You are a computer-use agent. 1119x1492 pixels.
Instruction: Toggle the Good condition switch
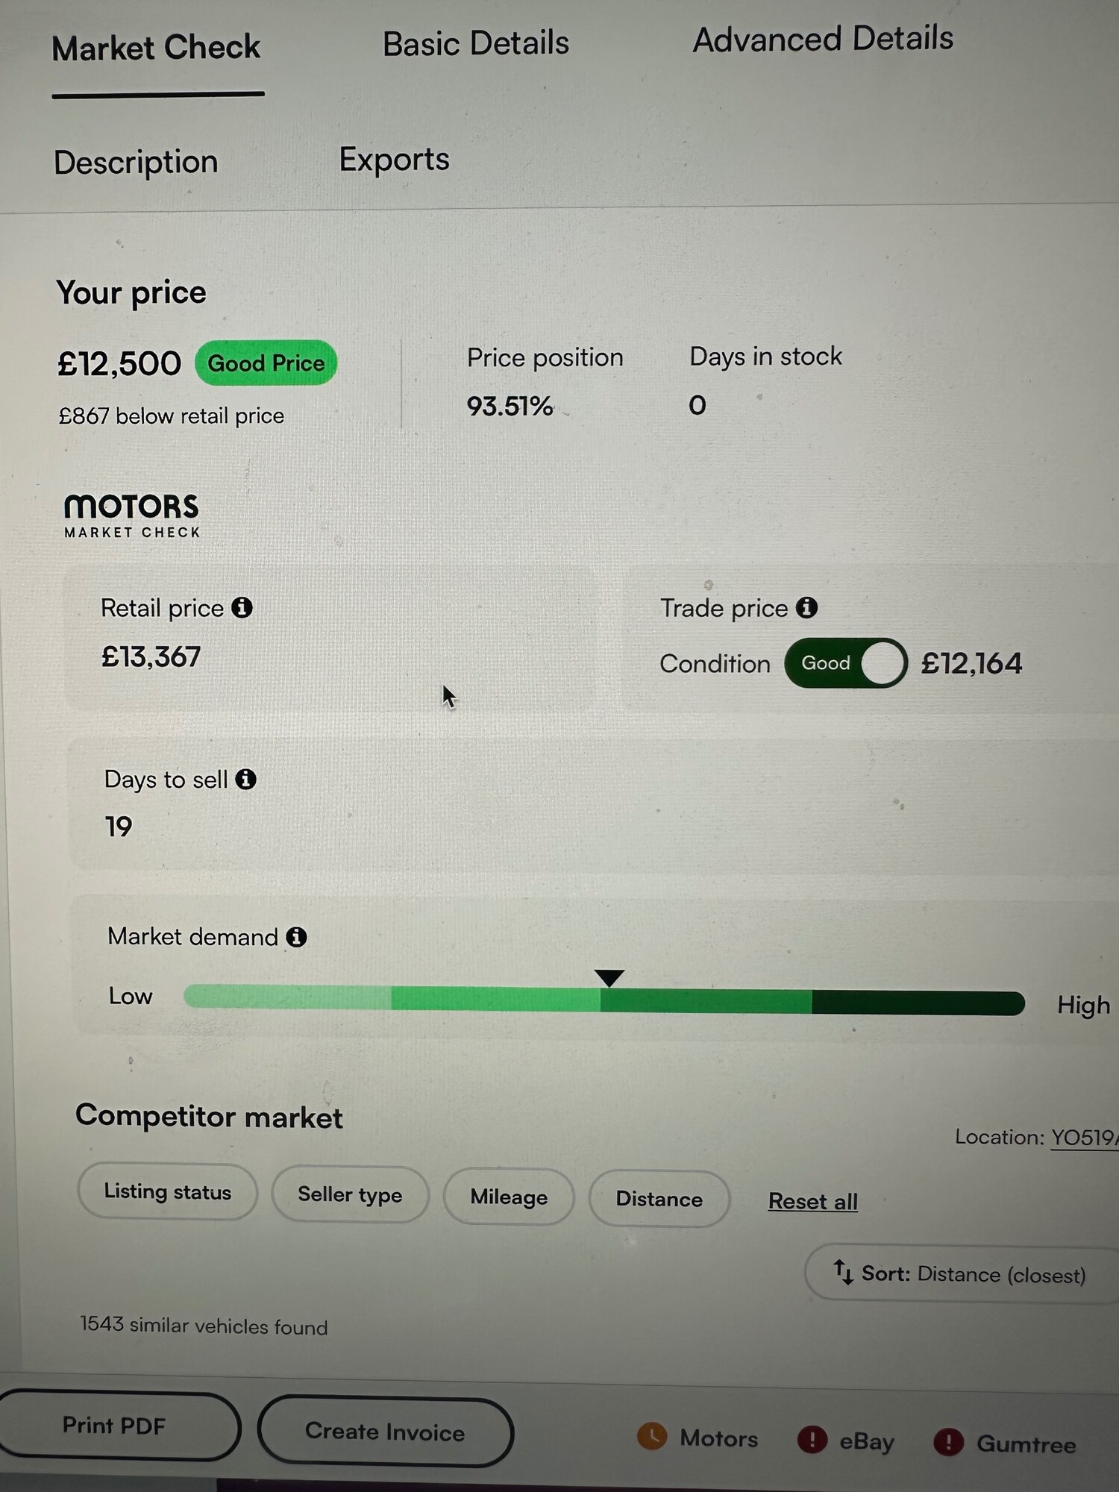(845, 663)
